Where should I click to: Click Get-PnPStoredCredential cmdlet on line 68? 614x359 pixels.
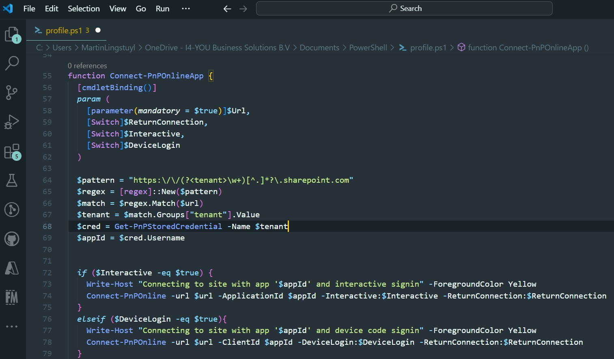pyautogui.click(x=168, y=227)
